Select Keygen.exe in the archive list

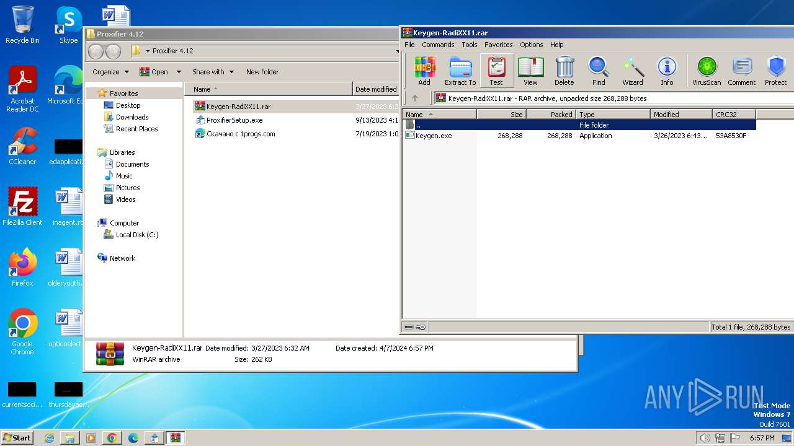pos(579,136)
